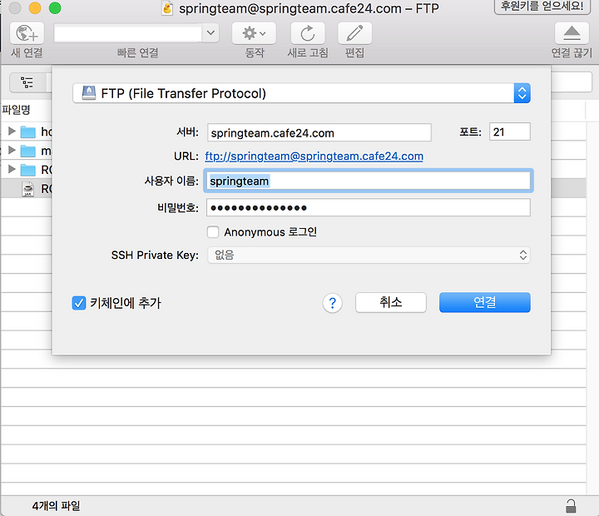Select the jar file row icon
The width and height of the screenshot is (599, 516).
pos(28,189)
